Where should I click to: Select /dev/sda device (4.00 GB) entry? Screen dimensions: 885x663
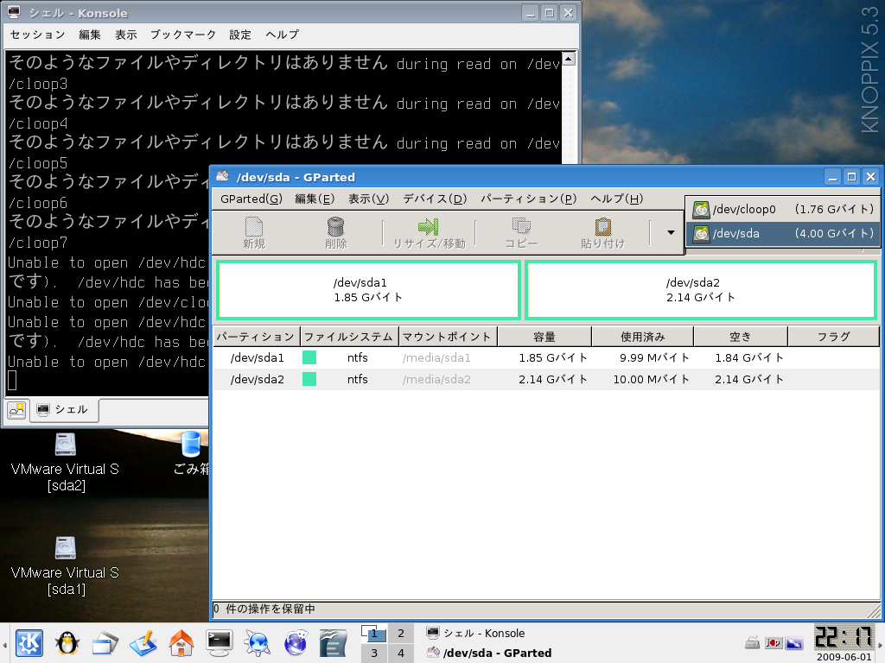[x=783, y=233]
